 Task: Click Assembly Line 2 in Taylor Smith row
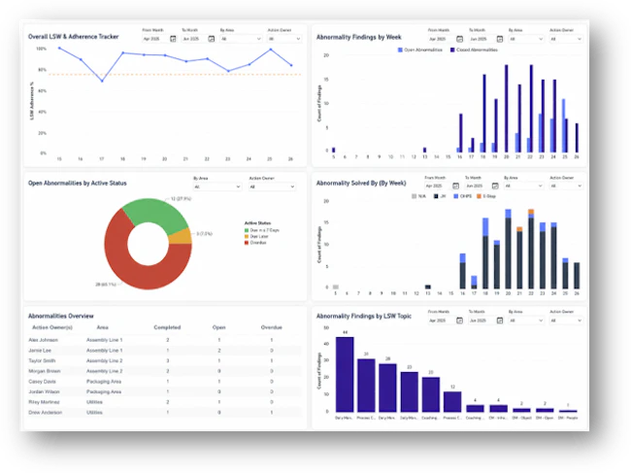pyautogui.click(x=104, y=360)
